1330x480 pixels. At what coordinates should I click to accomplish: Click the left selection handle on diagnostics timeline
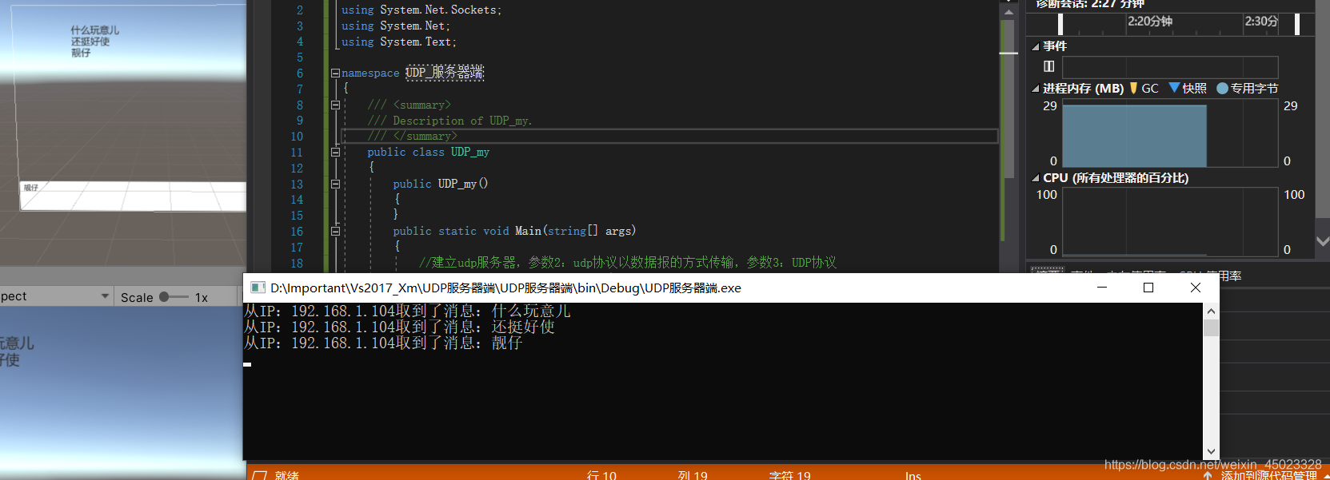1060,24
